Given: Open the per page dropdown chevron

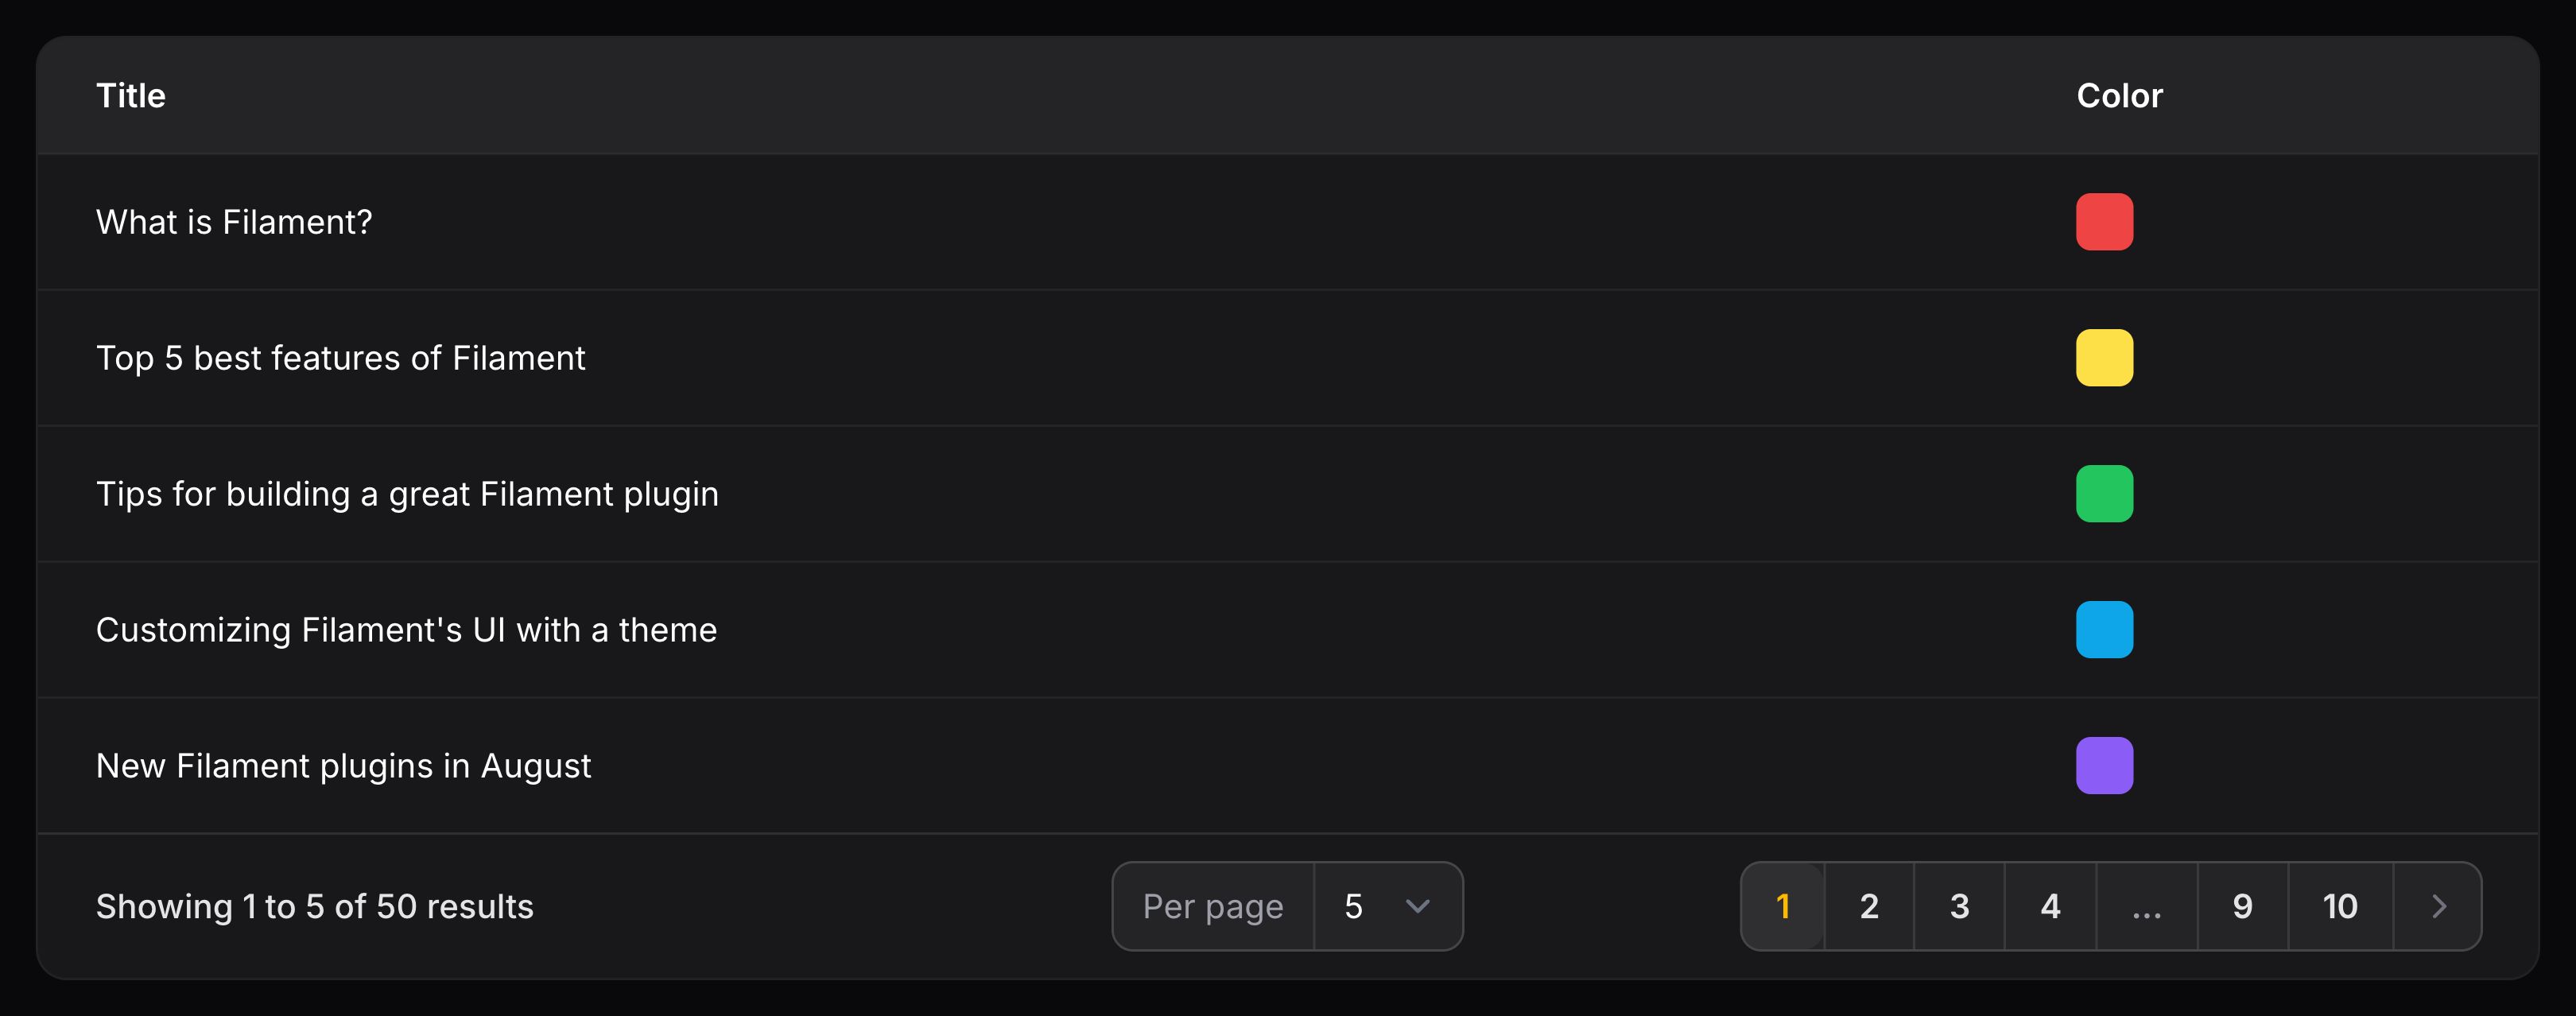Looking at the screenshot, I should point(1417,906).
